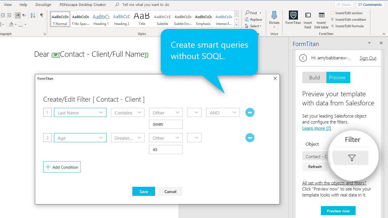Click the Sort A-Z icon

(x=33, y=15)
